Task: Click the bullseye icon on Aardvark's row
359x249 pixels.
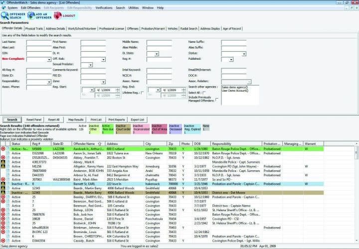Action: tap(3, 148)
